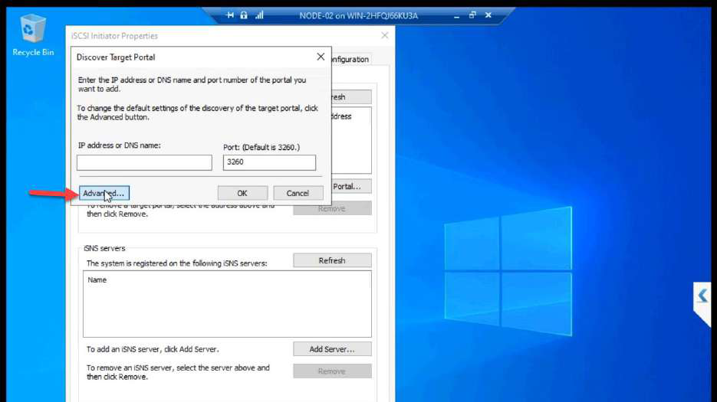Click the iSNS servers list box
717x402 pixels.
point(227,304)
